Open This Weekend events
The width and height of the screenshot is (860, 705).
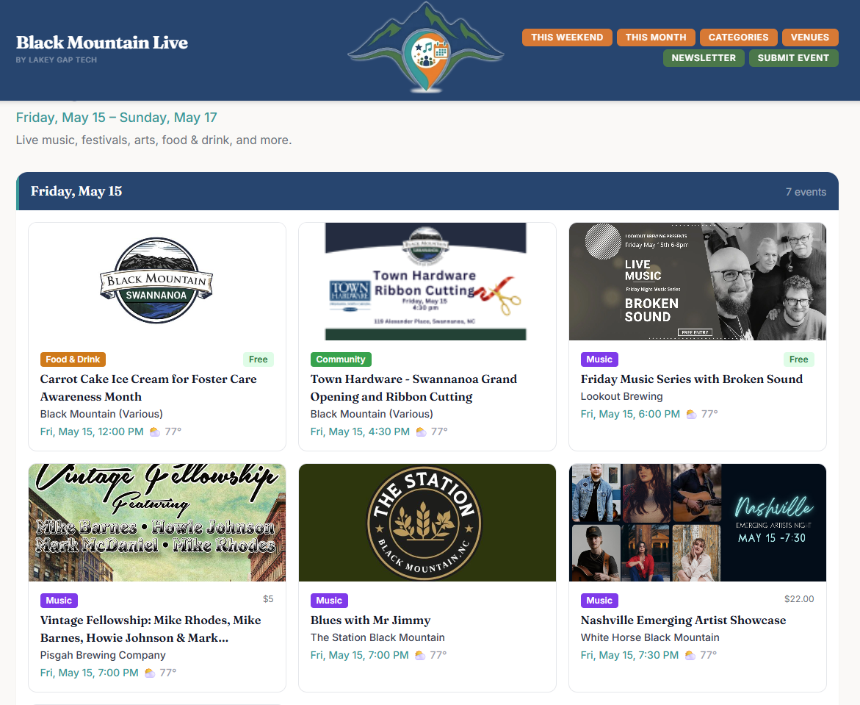567,37
